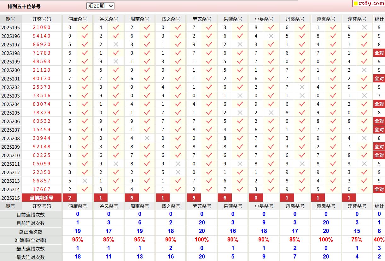The image size is (385, 261).
Task: Click the check mark for 小旻杀号 in row 2025214
Action: tap(271, 189)
